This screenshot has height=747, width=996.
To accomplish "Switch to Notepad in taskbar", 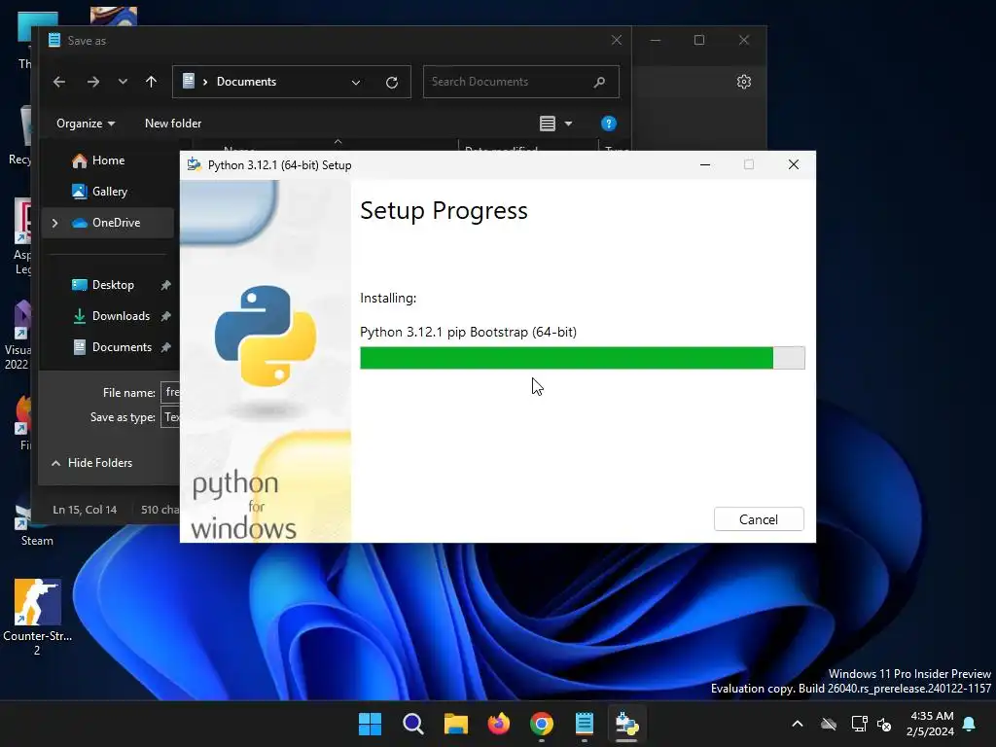I will tap(585, 724).
